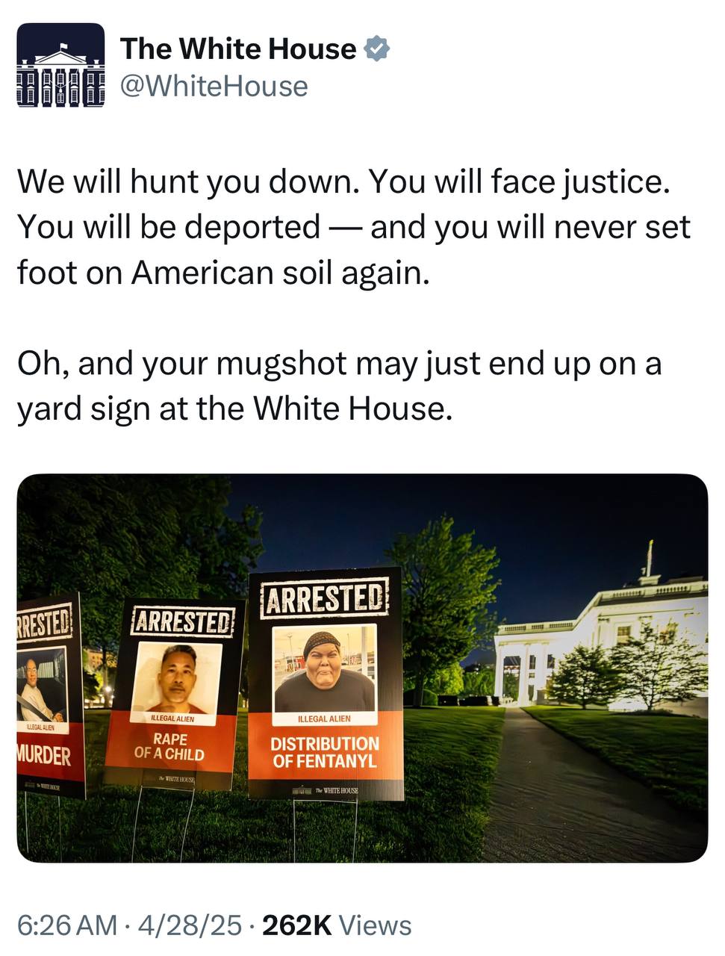The height and width of the screenshot is (956, 725).
Task: Click the White House logo on the fentanyl sign
Action: [x=326, y=790]
